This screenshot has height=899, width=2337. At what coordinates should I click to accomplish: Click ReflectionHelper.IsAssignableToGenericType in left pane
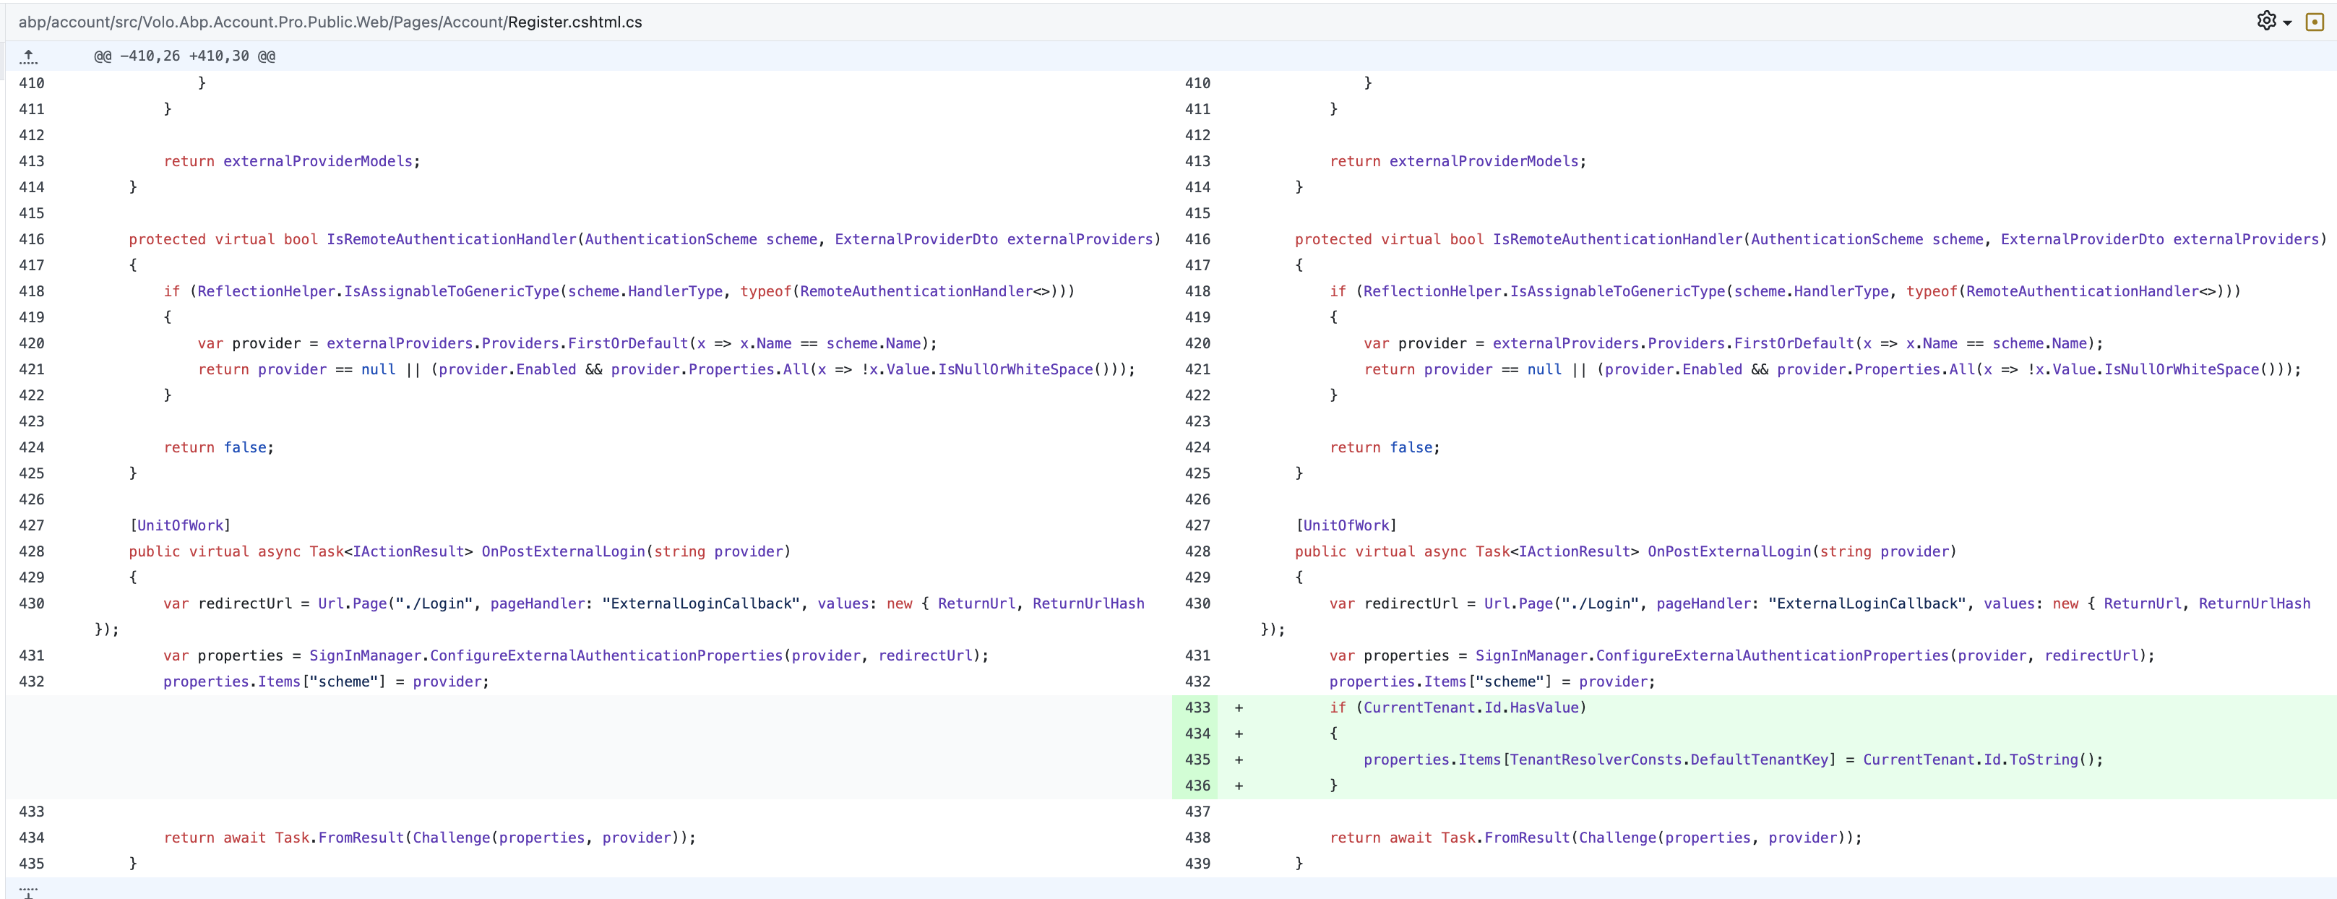[379, 292]
